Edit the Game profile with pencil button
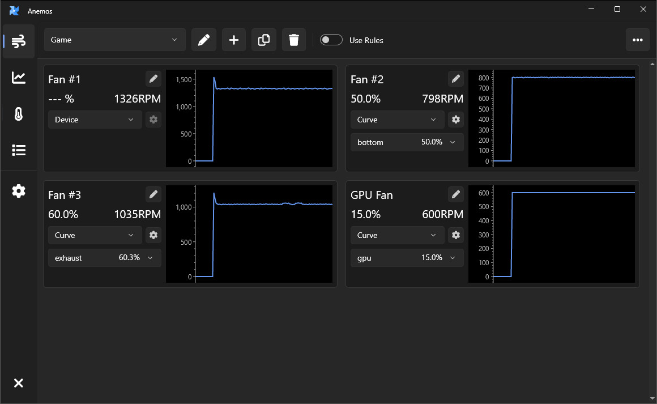Screen dimensions: 657x404 [x=204, y=40]
